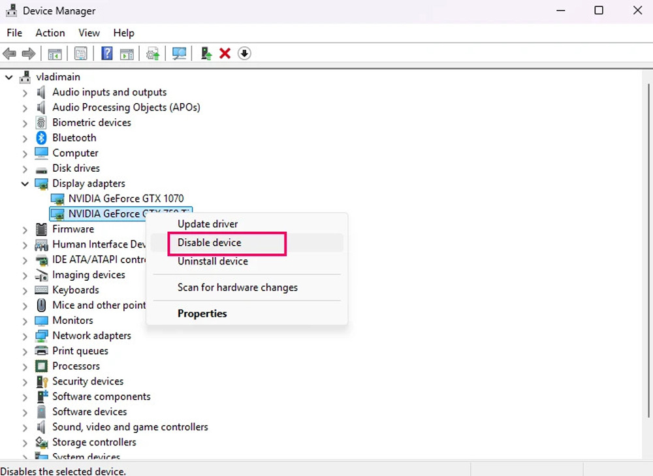Open the Action menu

click(x=50, y=33)
